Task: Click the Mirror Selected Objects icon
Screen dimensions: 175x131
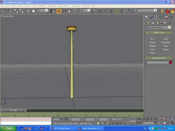Action: coord(123,11)
